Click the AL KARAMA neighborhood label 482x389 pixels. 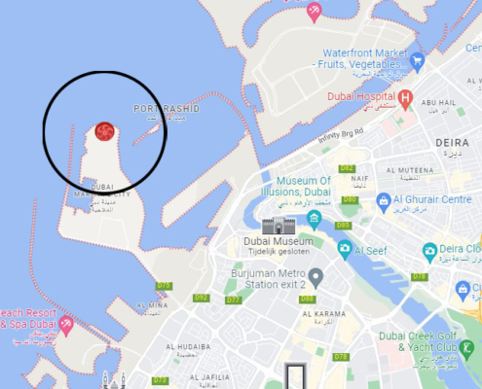click(324, 314)
